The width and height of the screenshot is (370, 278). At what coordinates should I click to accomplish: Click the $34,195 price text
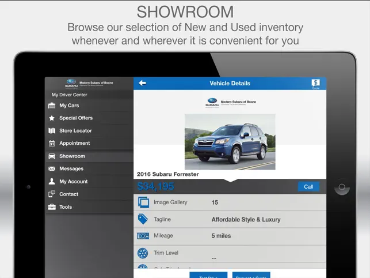click(x=156, y=186)
